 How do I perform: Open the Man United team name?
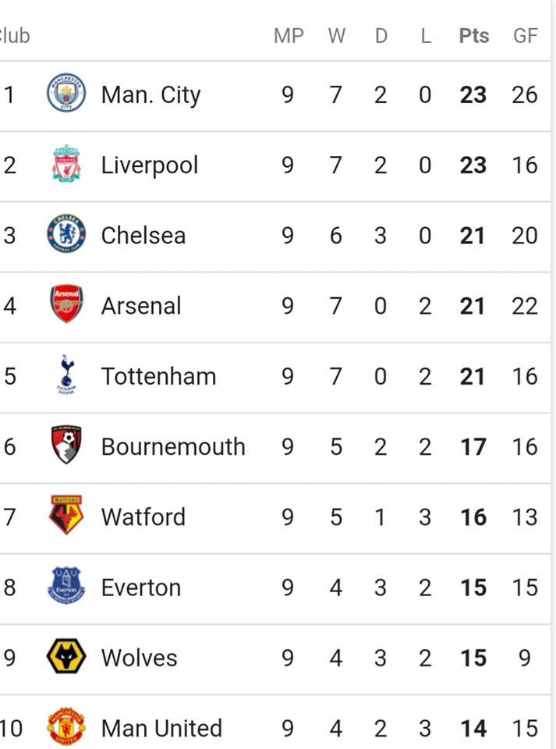point(161,729)
